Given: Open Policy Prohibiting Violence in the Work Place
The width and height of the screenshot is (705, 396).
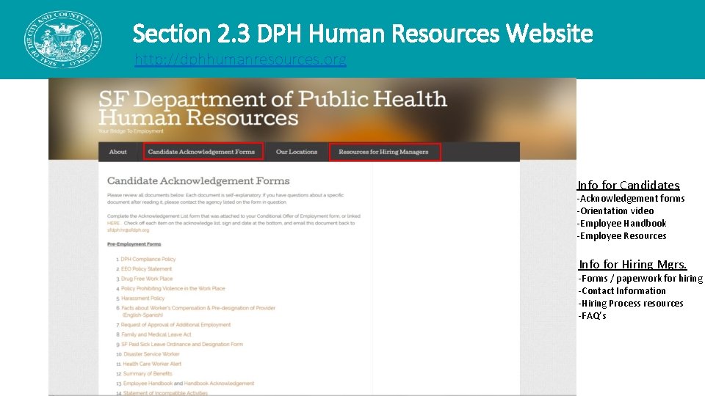Looking at the screenshot, I should pos(173,289).
